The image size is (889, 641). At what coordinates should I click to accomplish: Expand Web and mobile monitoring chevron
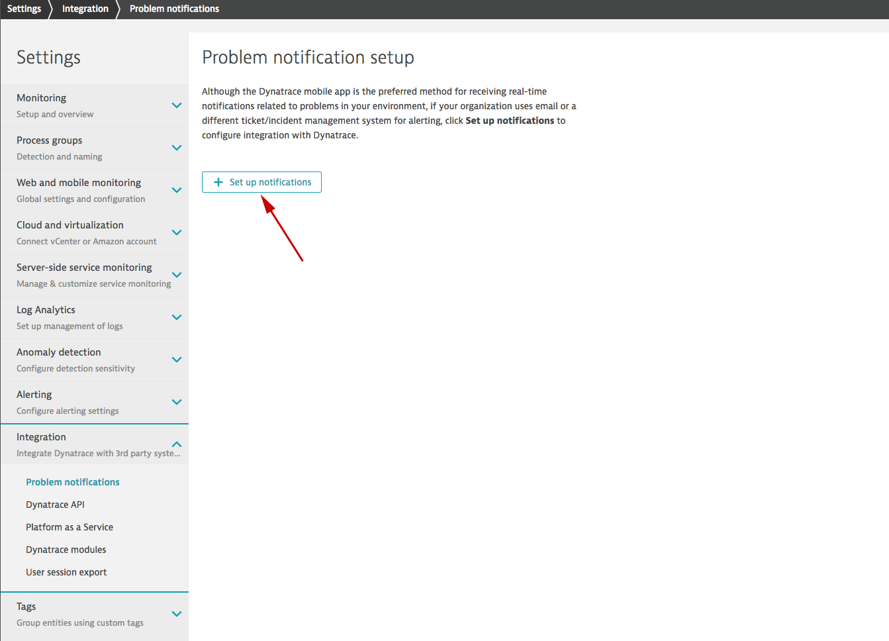[x=177, y=190]
